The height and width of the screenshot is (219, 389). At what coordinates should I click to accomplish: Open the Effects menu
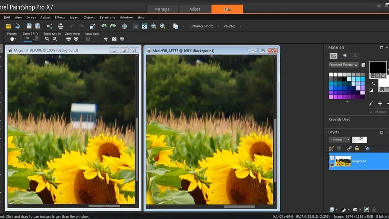pyautogui.click(x=60, y=18)
